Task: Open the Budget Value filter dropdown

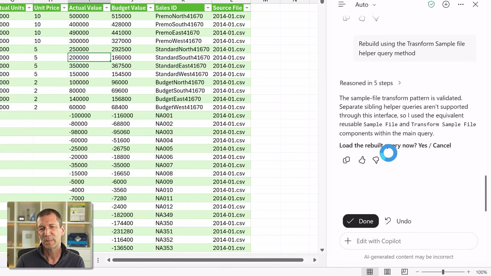Action: pyautogui.click(x=150, y=8)
